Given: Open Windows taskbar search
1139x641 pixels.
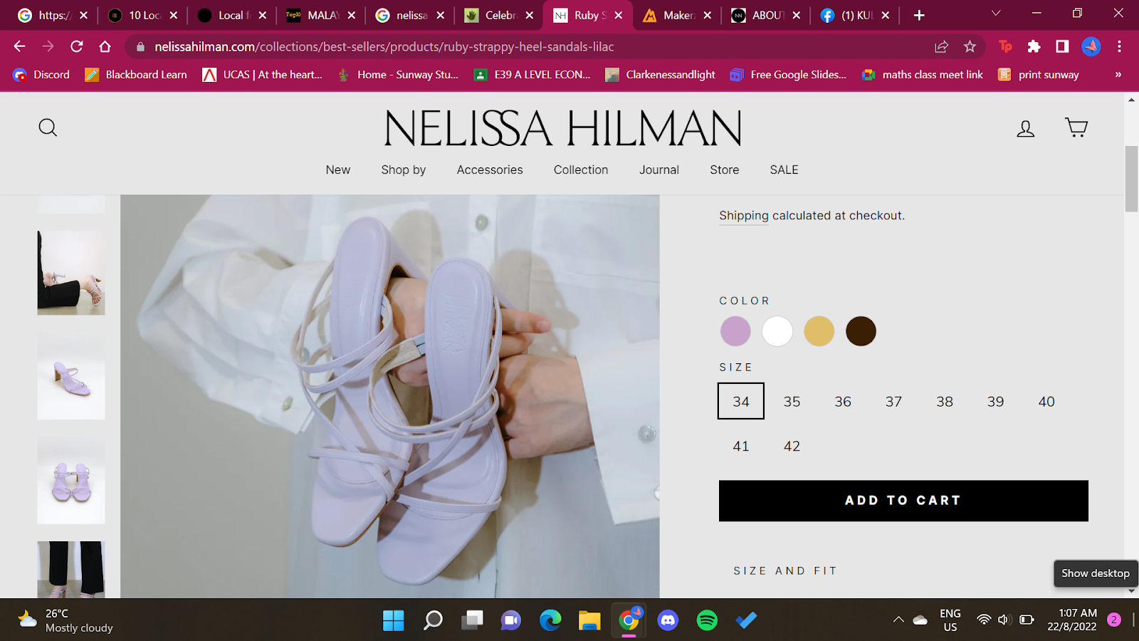Looking at the screenshot, I should click(433, 620).
